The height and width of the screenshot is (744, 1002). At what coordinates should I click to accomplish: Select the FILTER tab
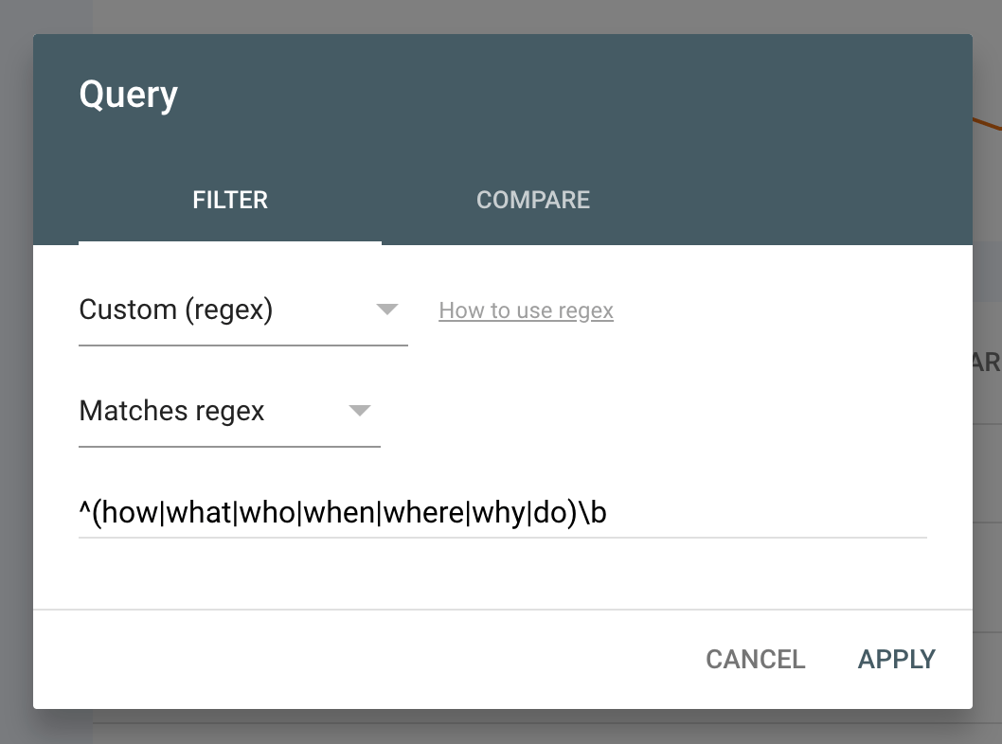coord(229,200)
